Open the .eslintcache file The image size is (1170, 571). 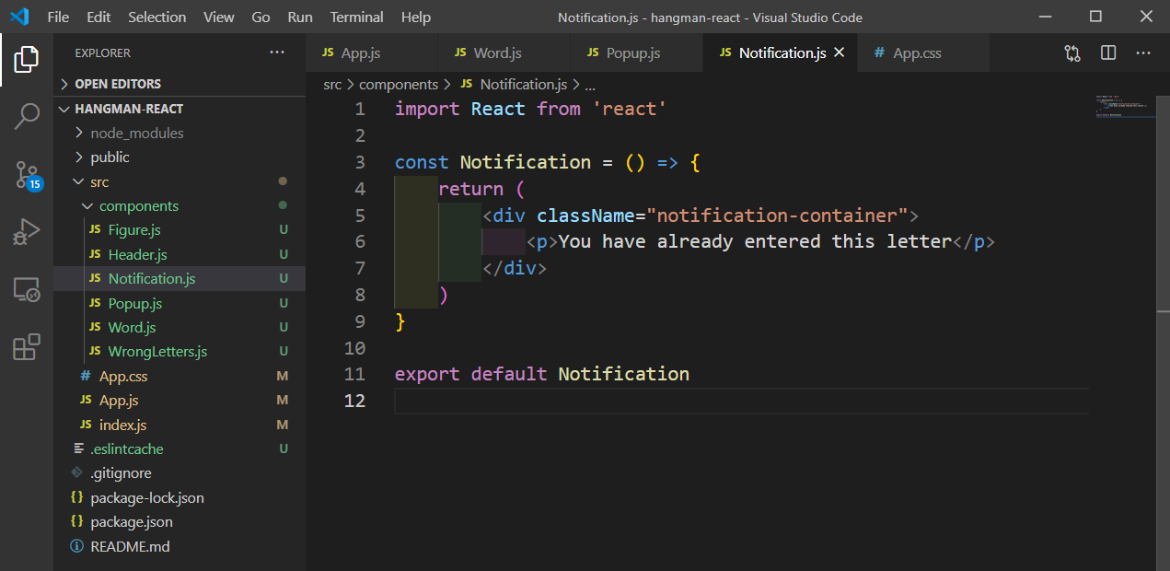tap(180, 449)
